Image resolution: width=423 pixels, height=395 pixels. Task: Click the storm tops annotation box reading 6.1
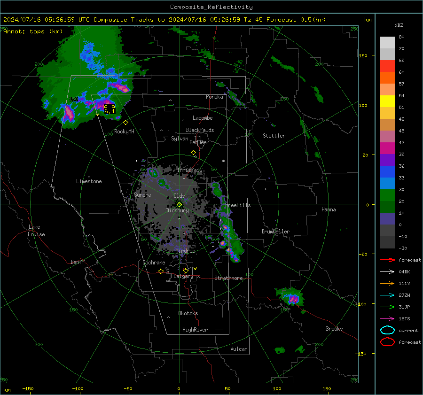pos(110,109)
